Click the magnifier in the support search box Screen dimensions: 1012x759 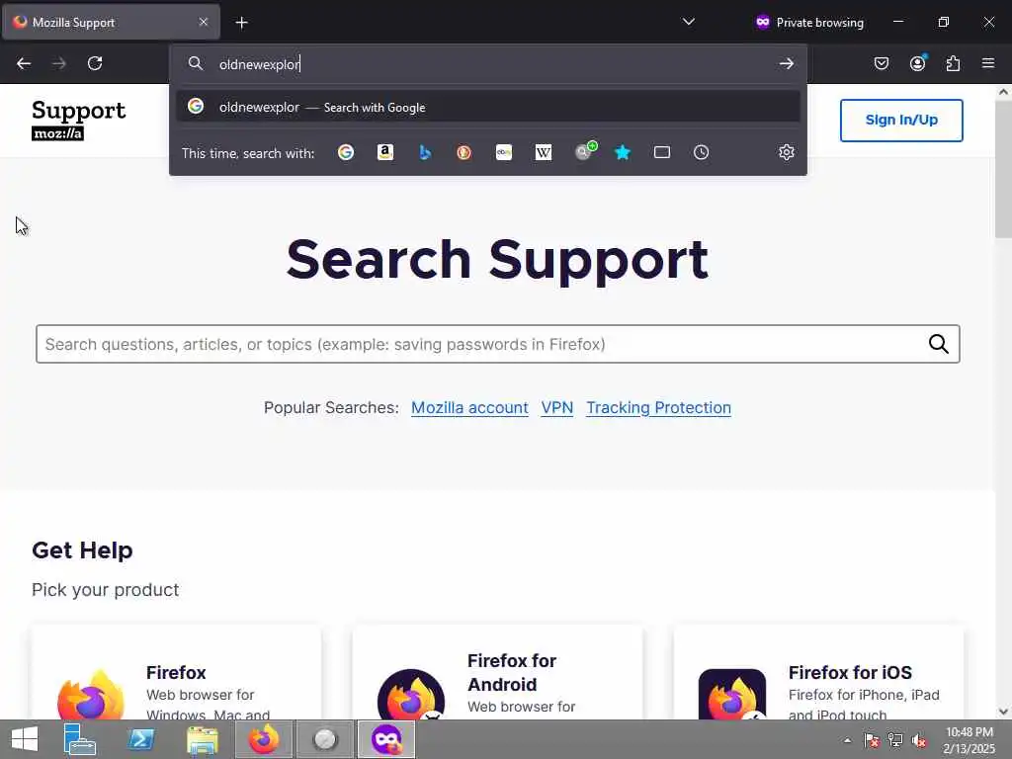click(939, 344)
